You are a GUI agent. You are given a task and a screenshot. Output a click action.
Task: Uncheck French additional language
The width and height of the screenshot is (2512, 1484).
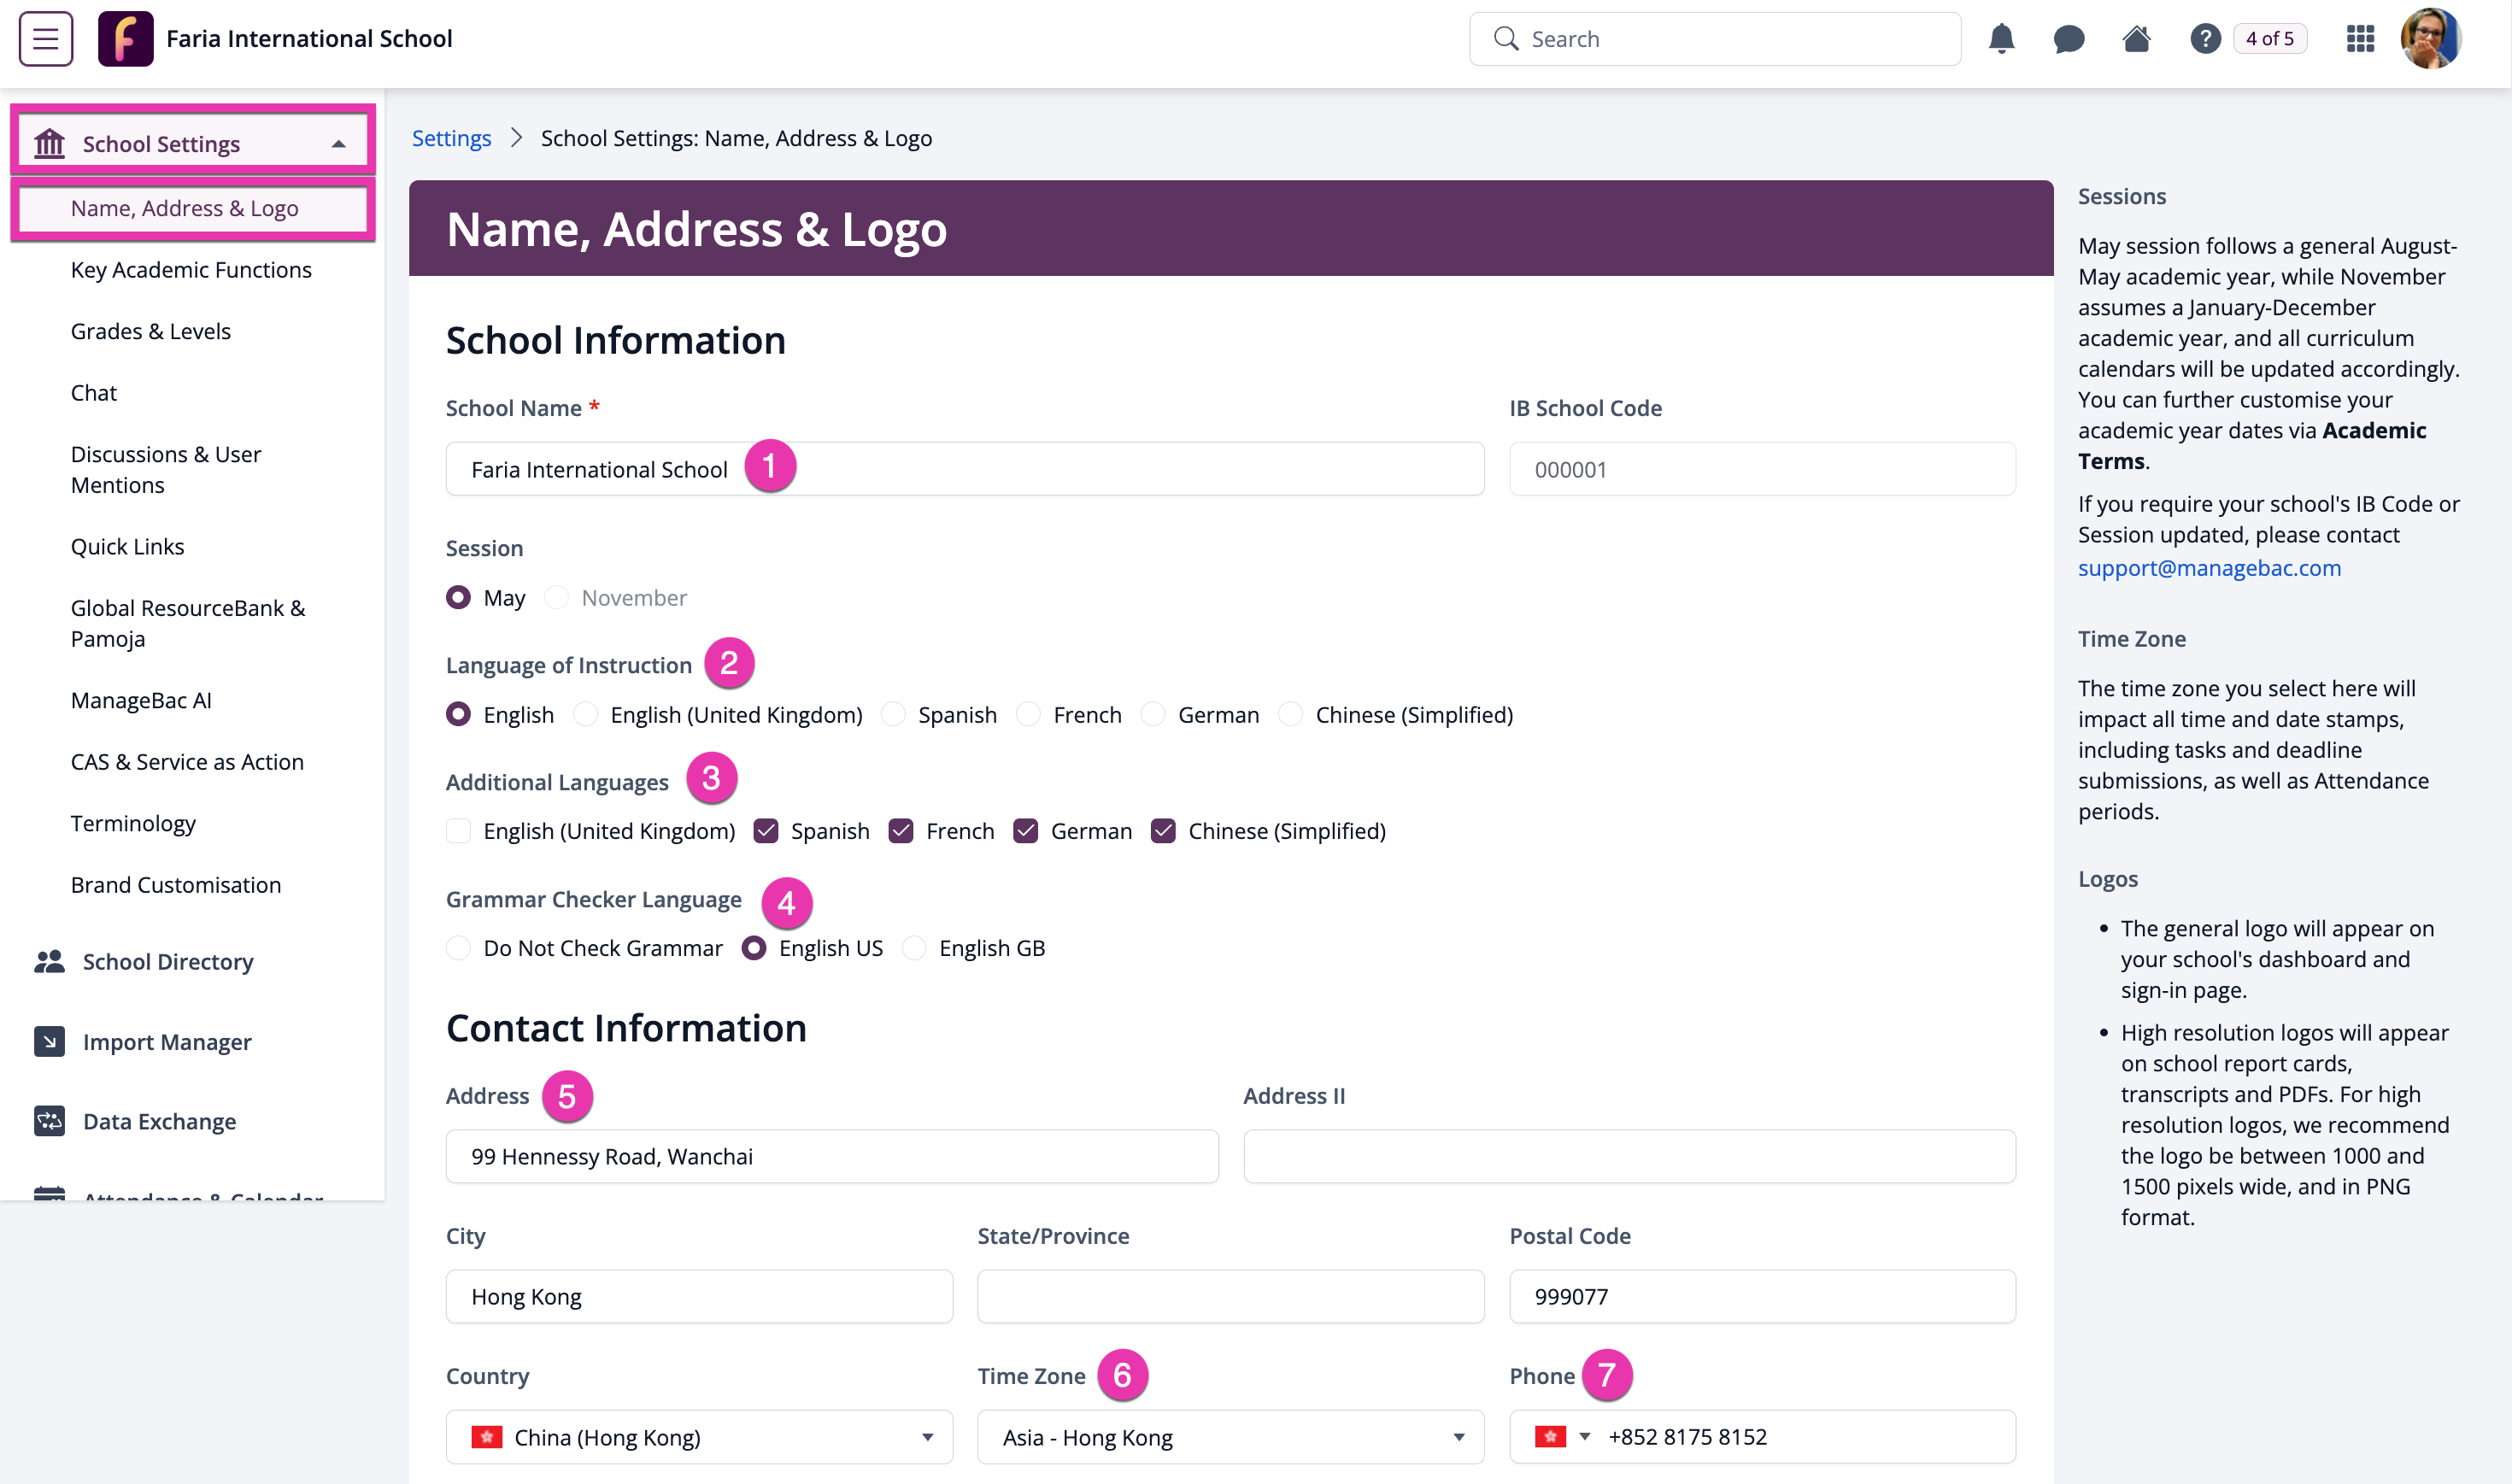point(901,831)
